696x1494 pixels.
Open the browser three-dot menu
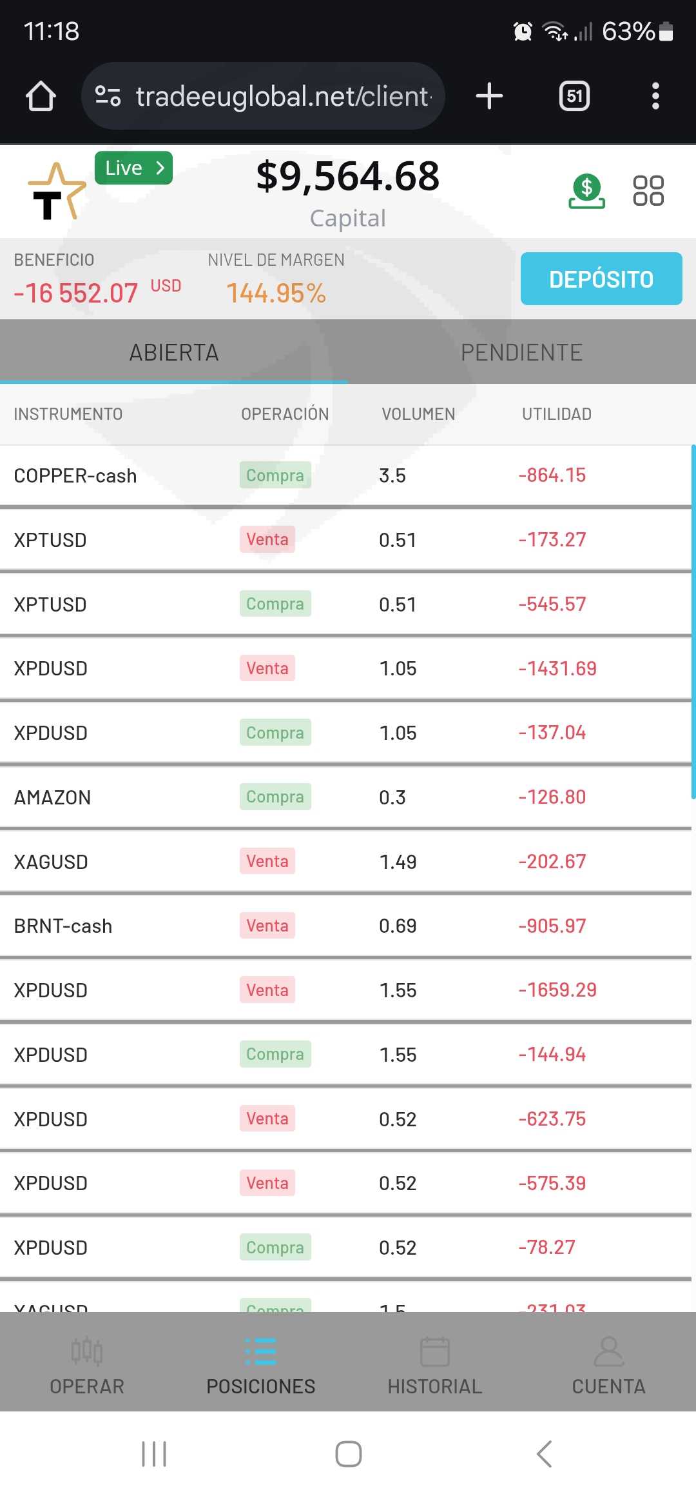655,96
